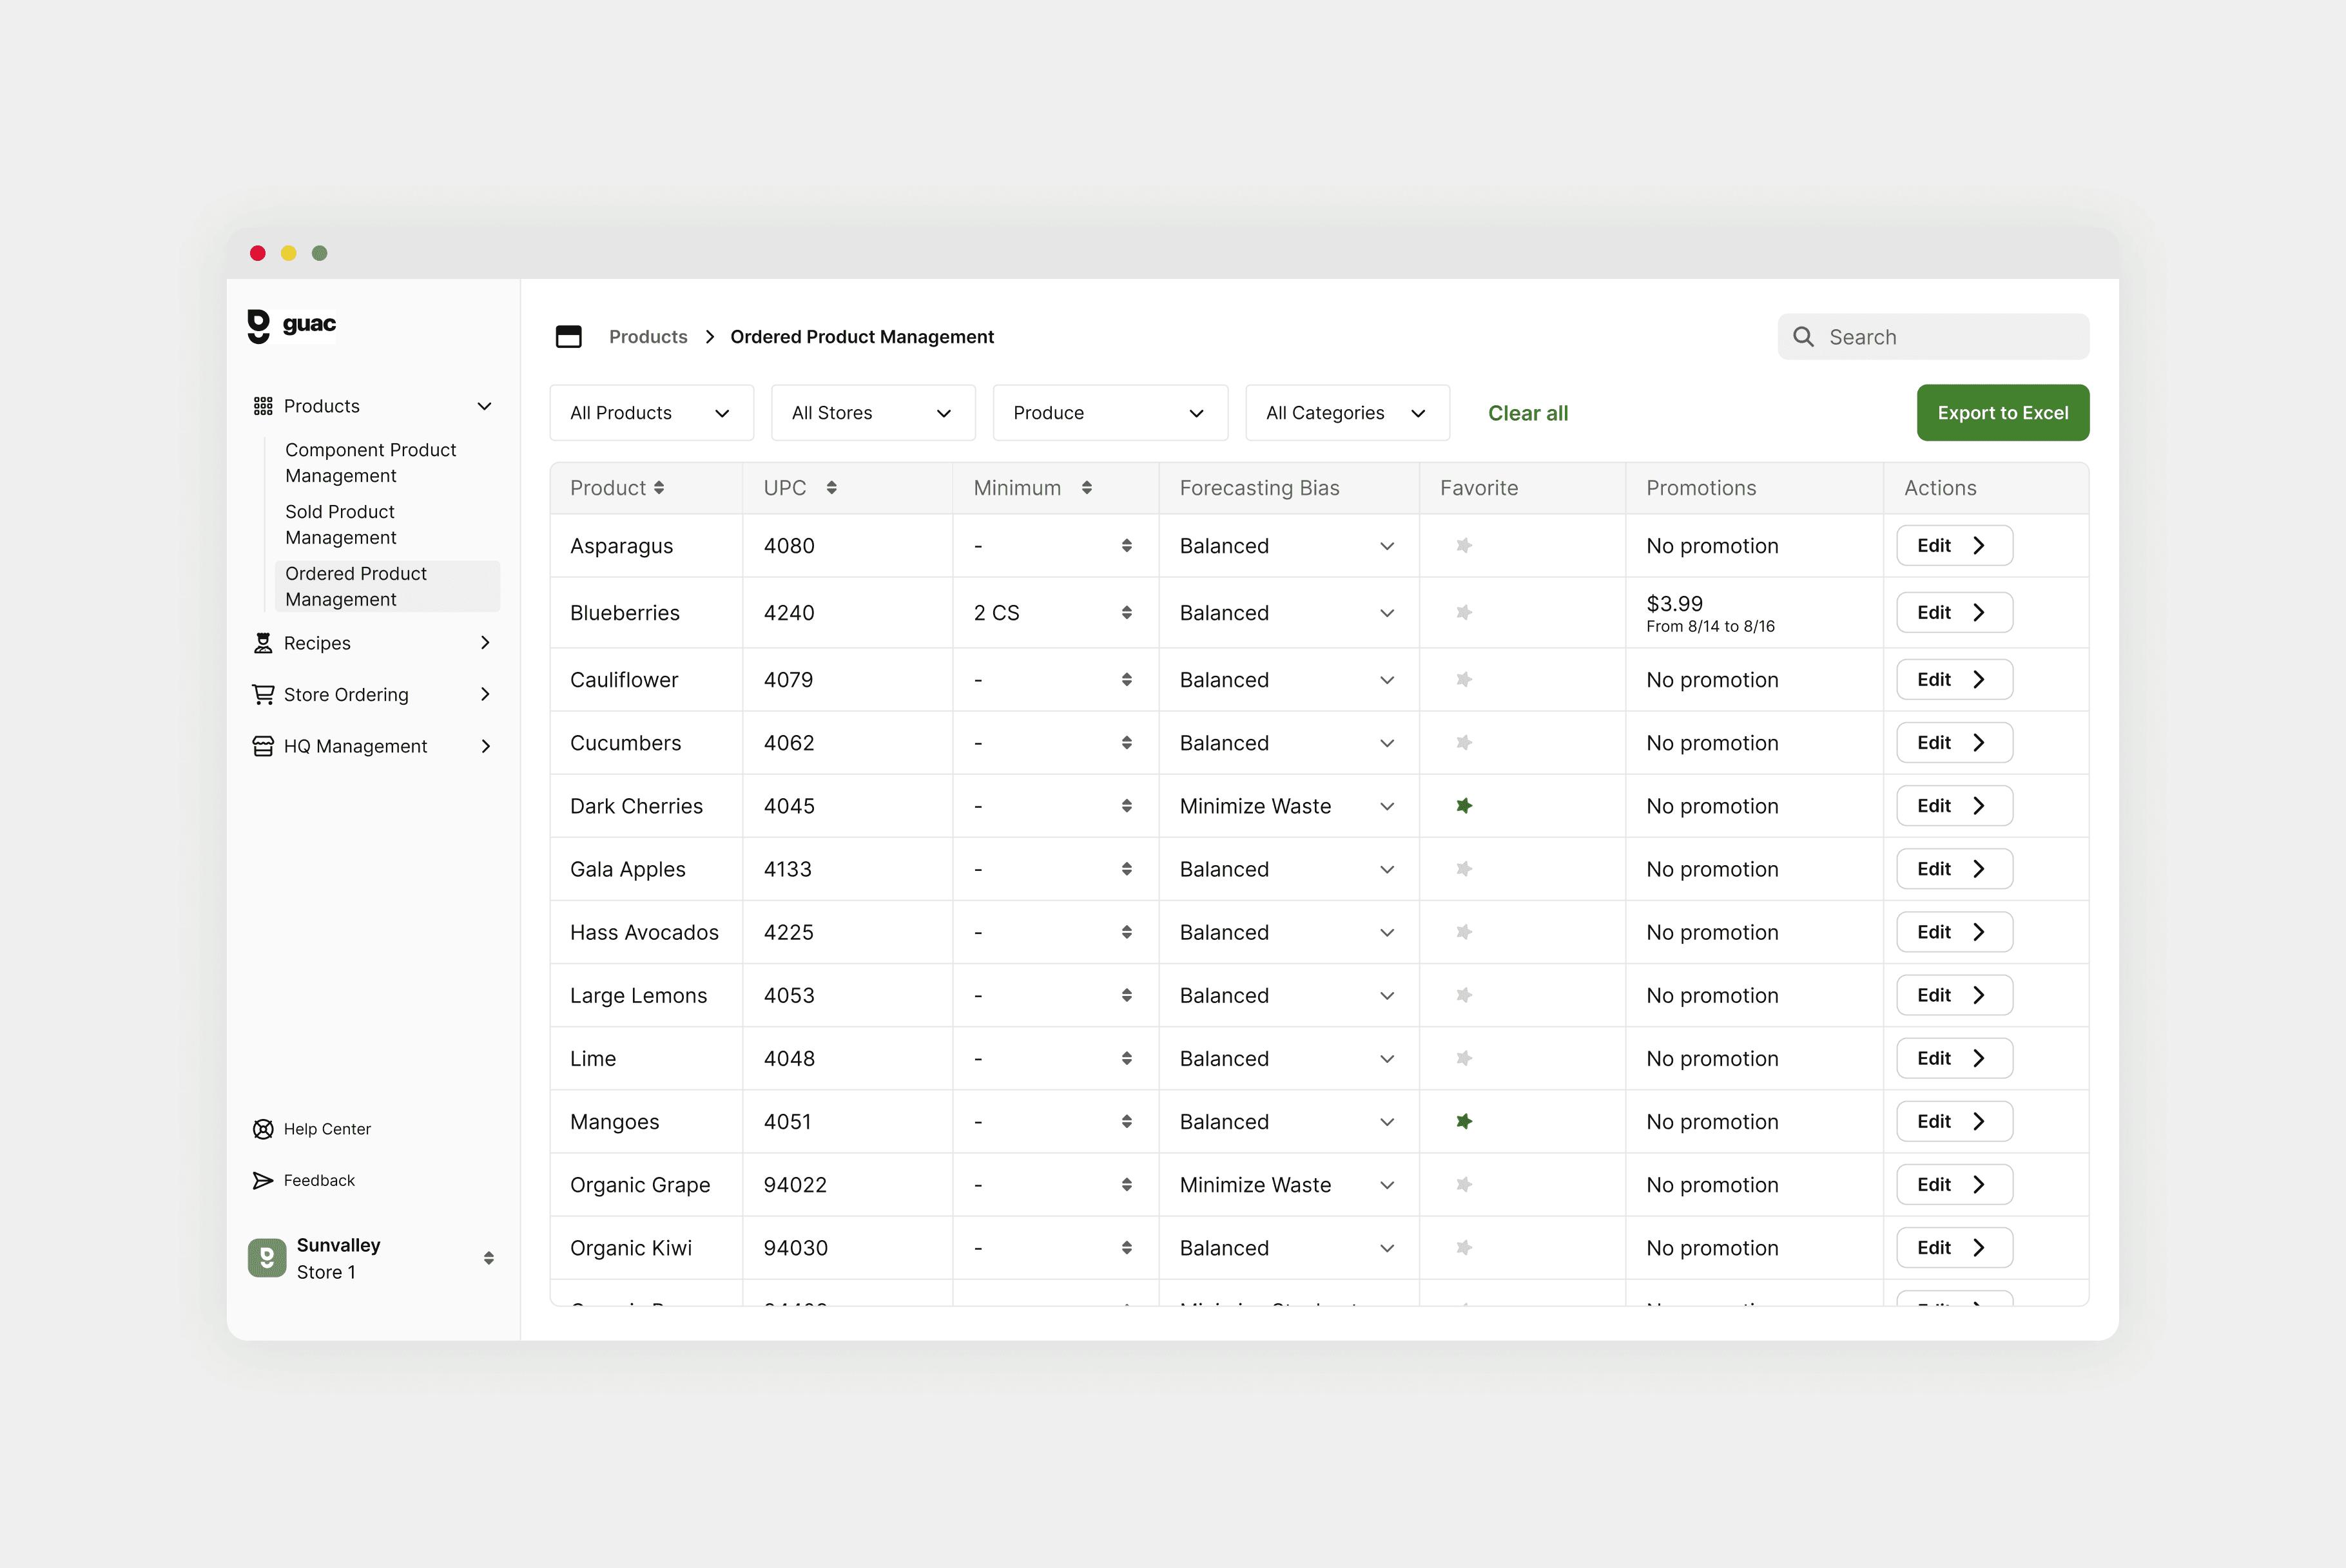2346x1568 pixels.
Task: Unfavorite Dark Cherries star
Action: click(x=1464, y=806)
